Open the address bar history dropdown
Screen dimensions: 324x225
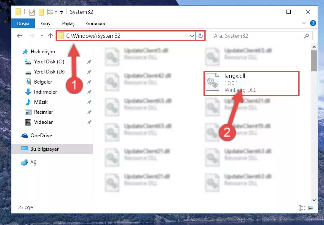[192, 36]
